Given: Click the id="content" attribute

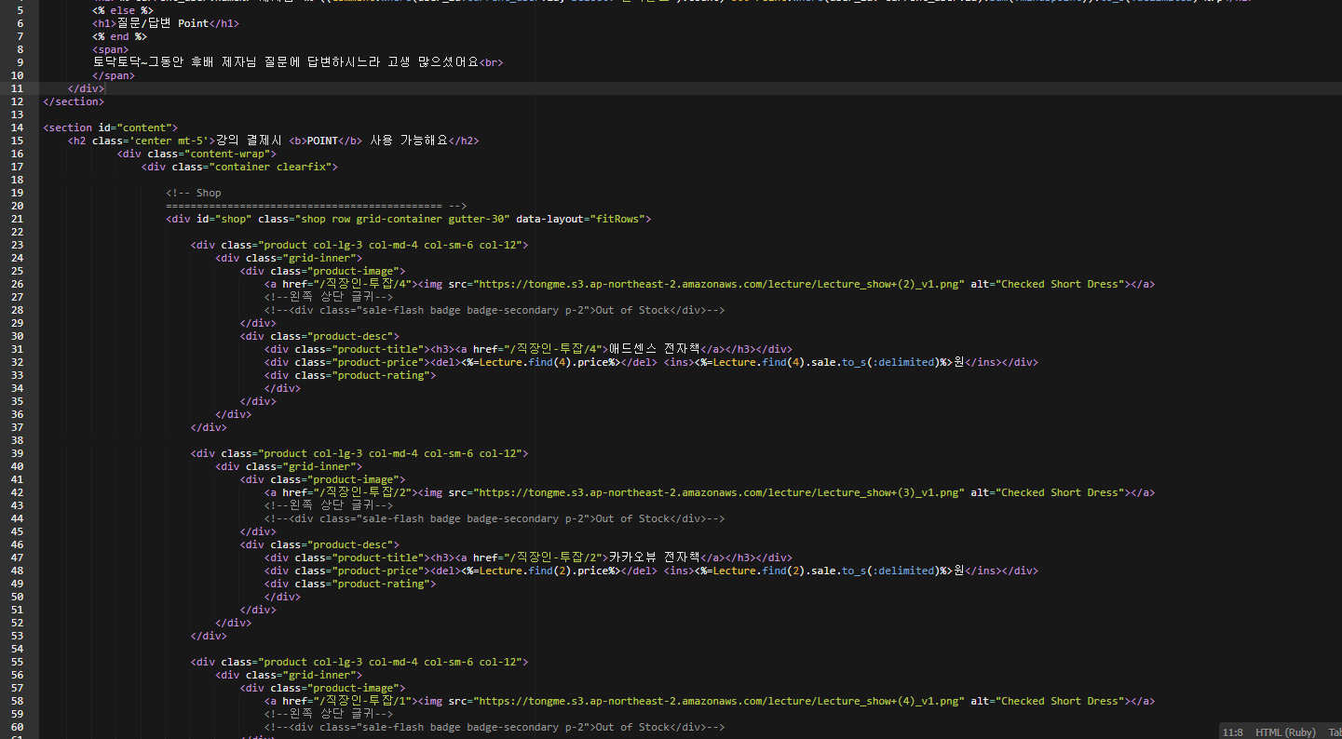Looking at the screenshot, I should (138, 128).
